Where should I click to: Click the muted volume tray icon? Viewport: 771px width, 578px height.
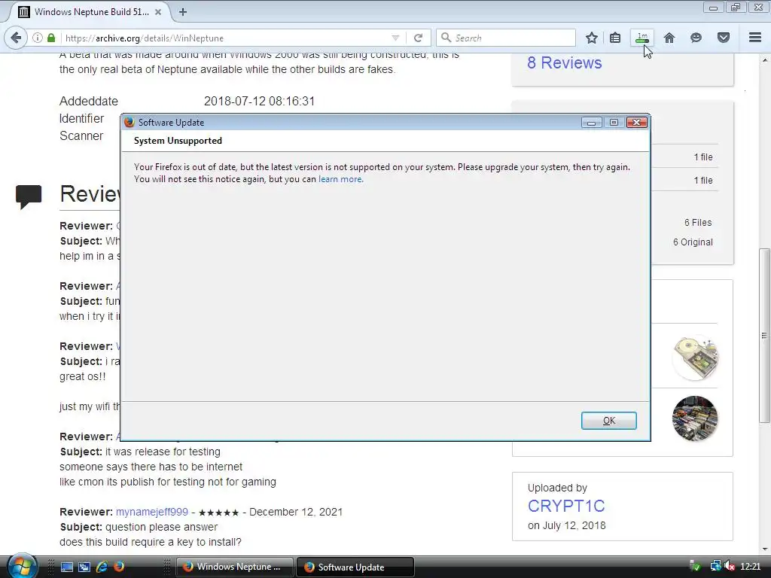(x=730, y=567)
